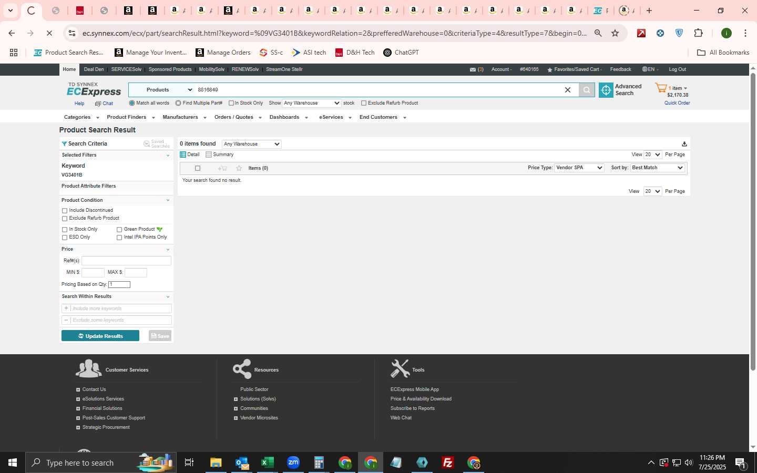Click the star favorite icon in results header
Image resolution: width=757 pixels, height=473 pixels.
pos(239,168)
